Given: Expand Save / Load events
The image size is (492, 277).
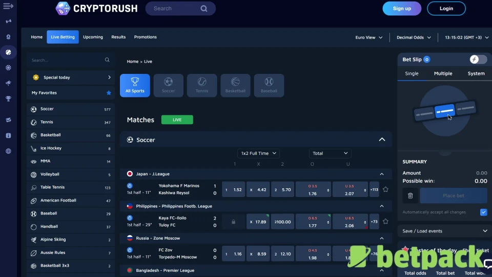Looking at the screenshot, I should [445, 231].
